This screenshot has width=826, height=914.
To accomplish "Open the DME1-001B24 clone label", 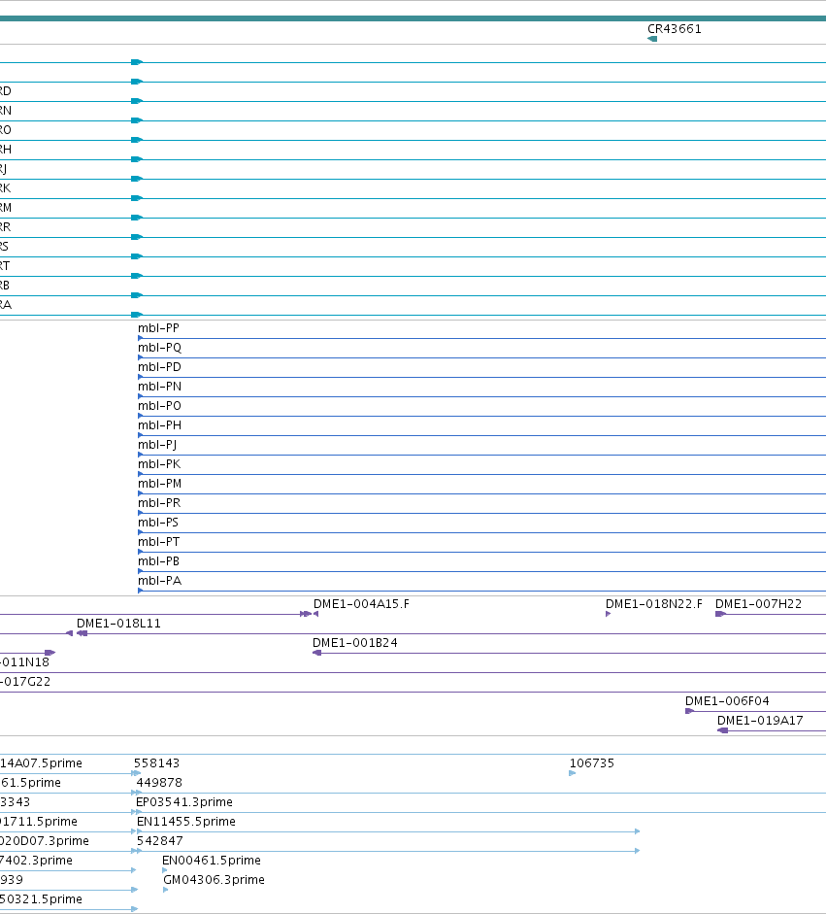I will 354,643.
